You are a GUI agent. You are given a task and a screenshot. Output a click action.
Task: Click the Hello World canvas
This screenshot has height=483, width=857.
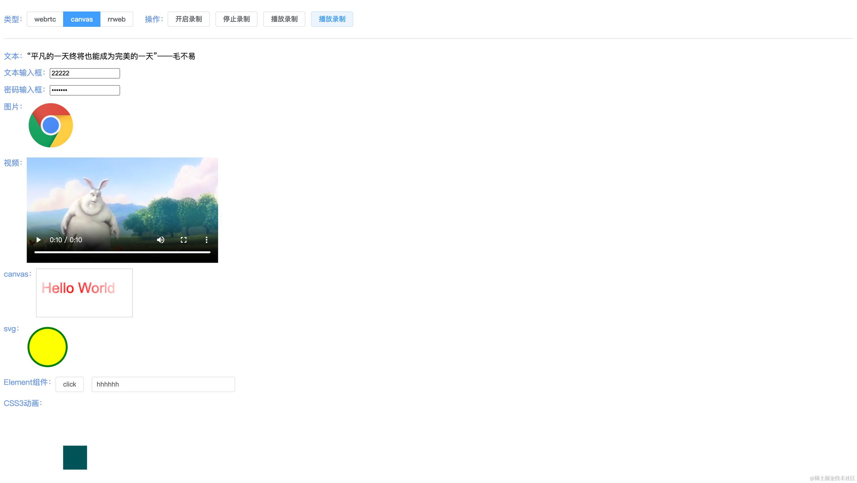tap(84, 293)
